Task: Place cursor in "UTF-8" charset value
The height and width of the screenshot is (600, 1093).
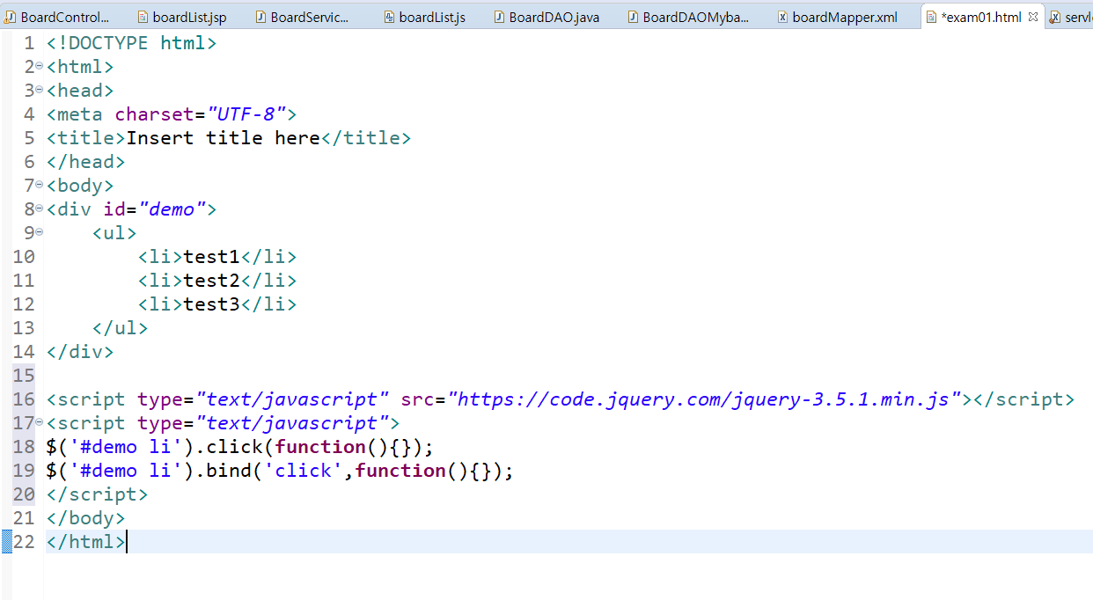Action: pyautogui.click(x=246, y=114)
